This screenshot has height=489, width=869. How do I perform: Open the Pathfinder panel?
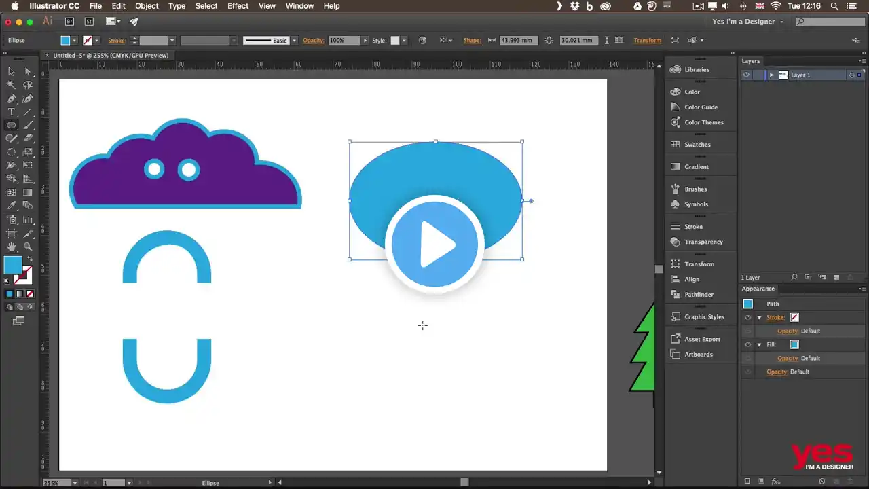coord(699,295)
